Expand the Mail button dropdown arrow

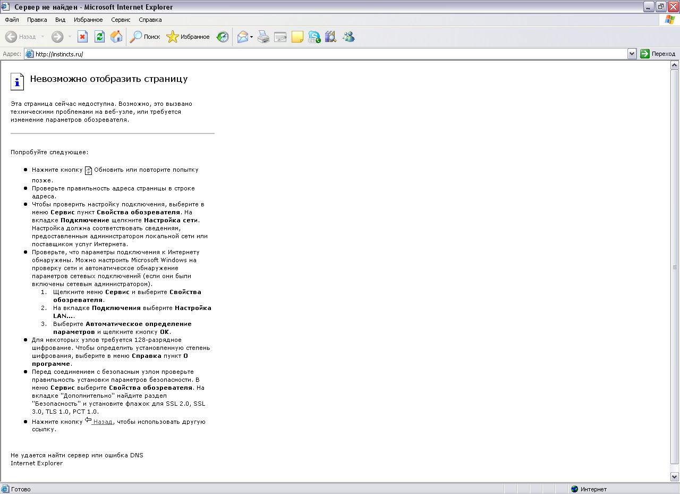point(252,37)
